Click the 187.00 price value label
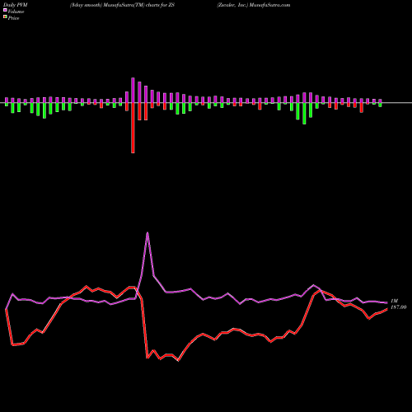 pyautogui.click(x=398, y=307)
